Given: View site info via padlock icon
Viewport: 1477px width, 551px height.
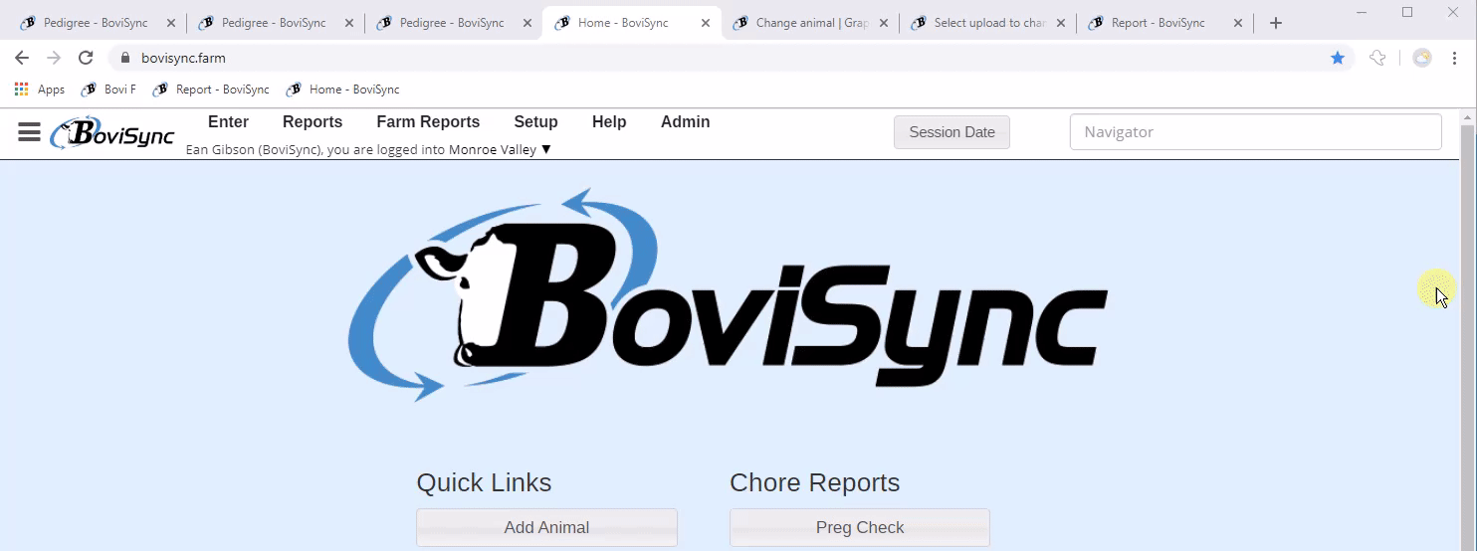Looking at the screenshot, I should [125, 59].
